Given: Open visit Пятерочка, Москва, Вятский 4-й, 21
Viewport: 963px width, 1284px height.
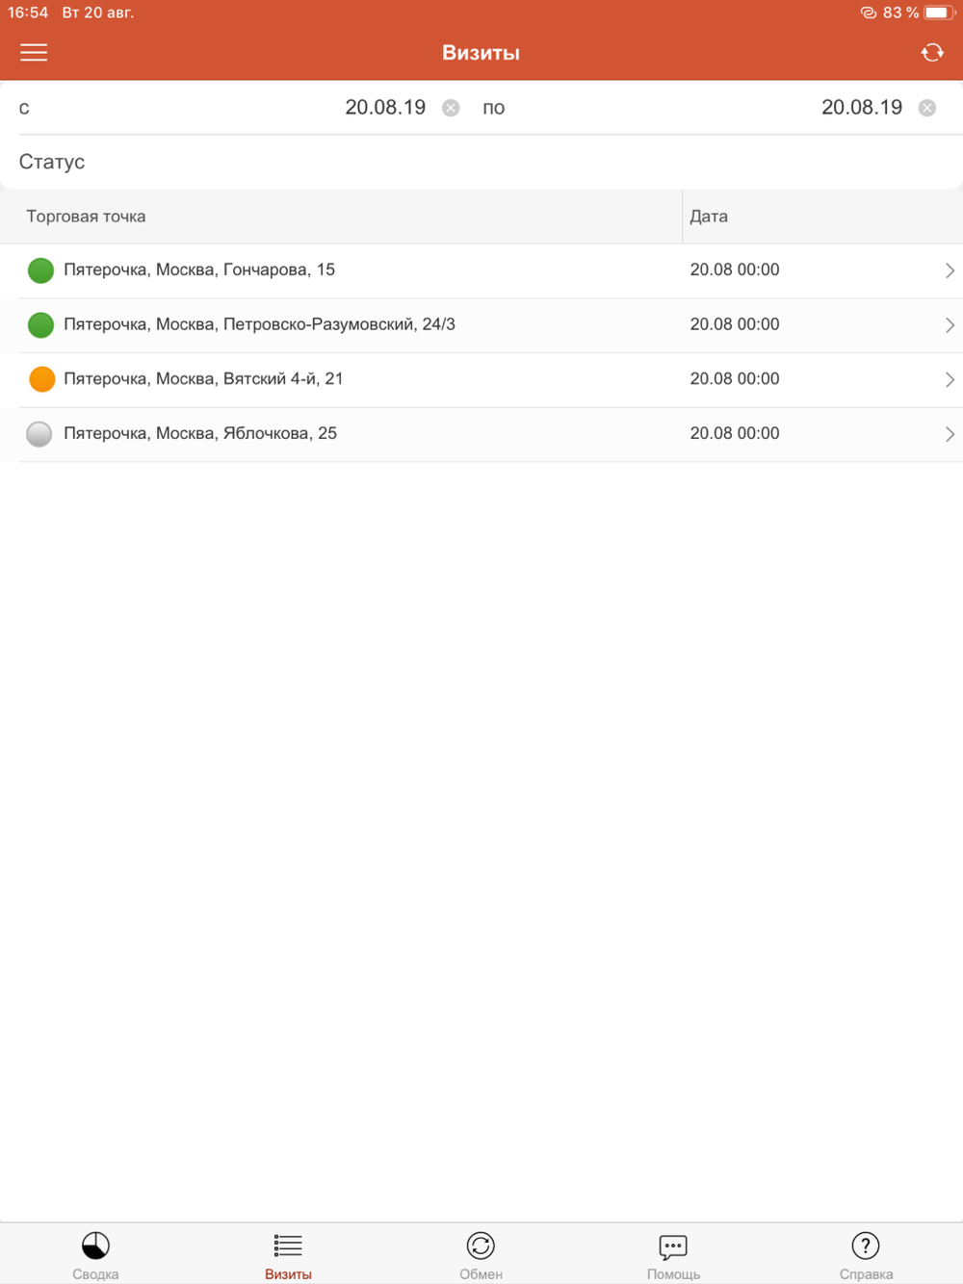Looking at the screenshot, I should point(481,379).
